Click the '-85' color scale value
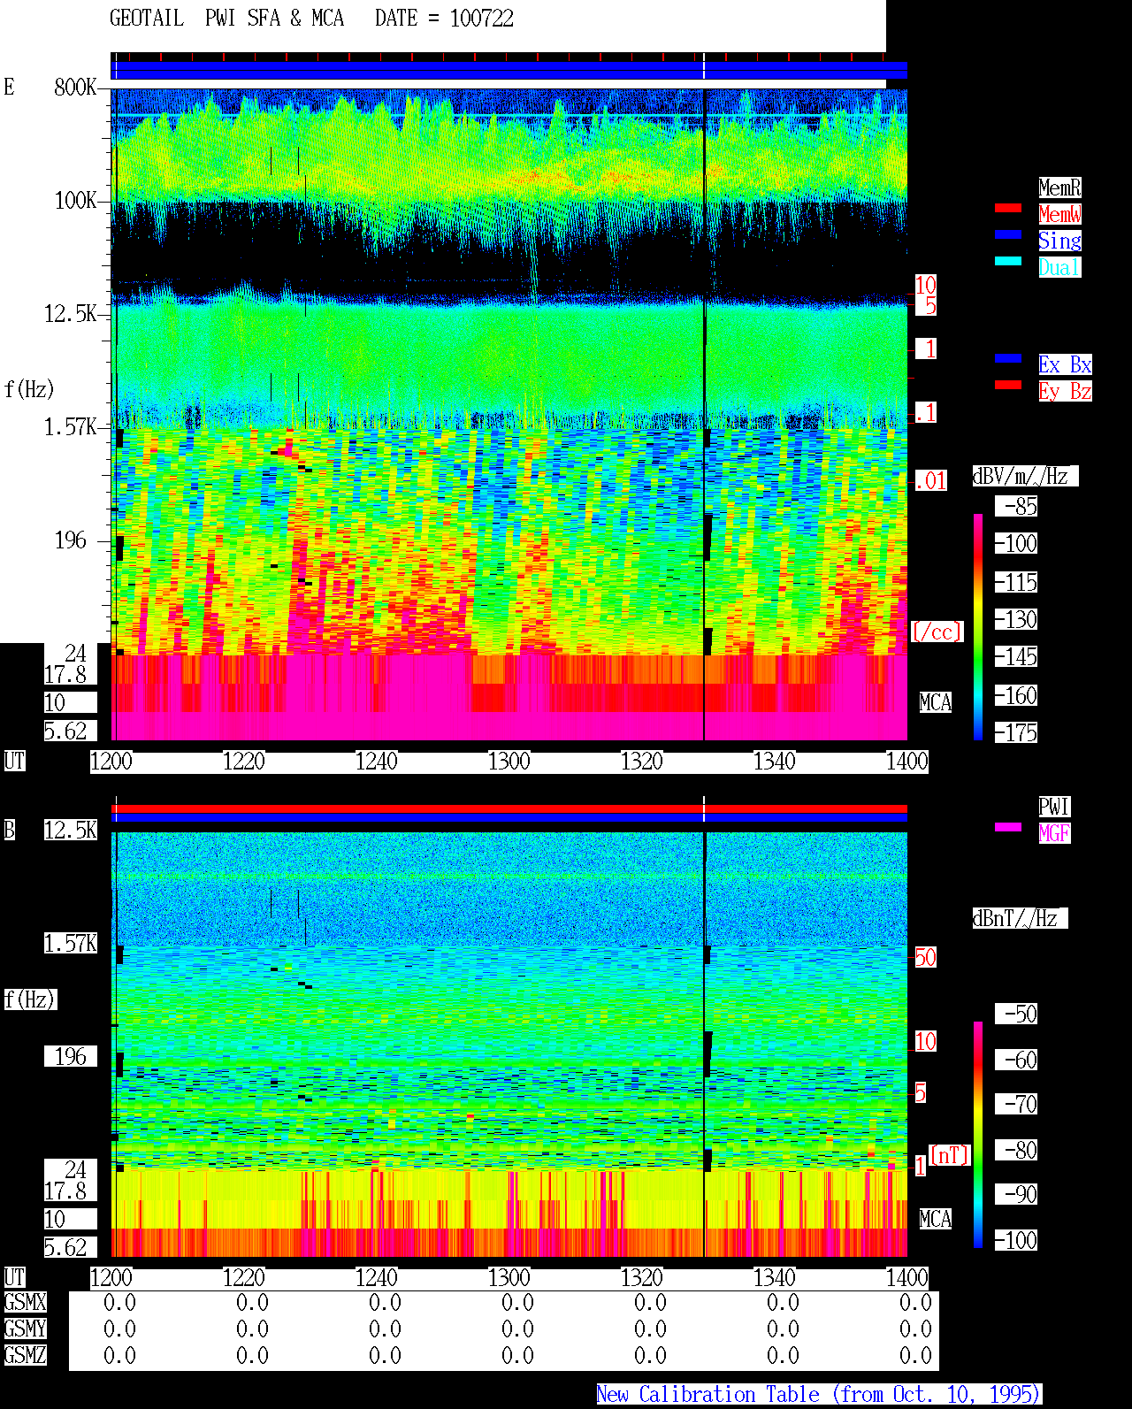This screenshot has height=1409, width=1132. pyautogui.click(x=1016, y=506)
